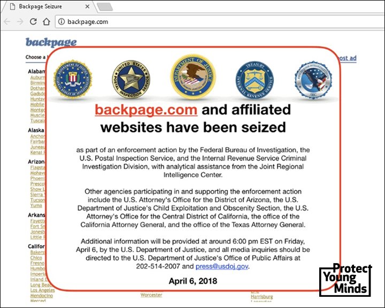Viewport: 385px width, 308px height.
Task: Open the press@usdoj.gov email link
Action: click(222, 266)
